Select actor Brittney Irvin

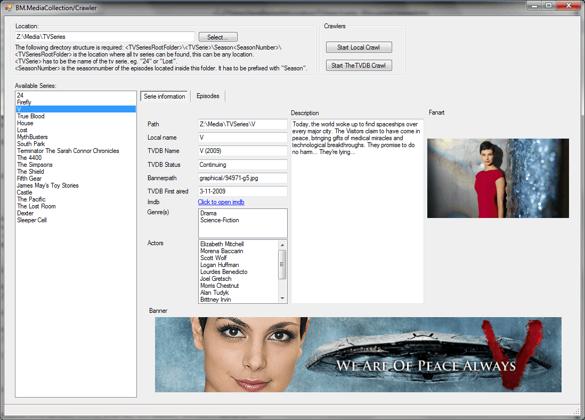(239, 300)
